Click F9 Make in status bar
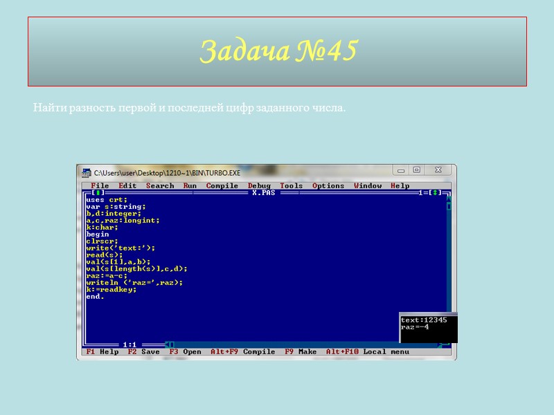 coord(301,352)
